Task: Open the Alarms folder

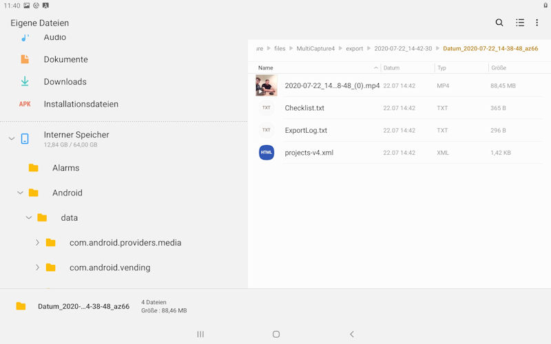Action: [x=65, y=168]
